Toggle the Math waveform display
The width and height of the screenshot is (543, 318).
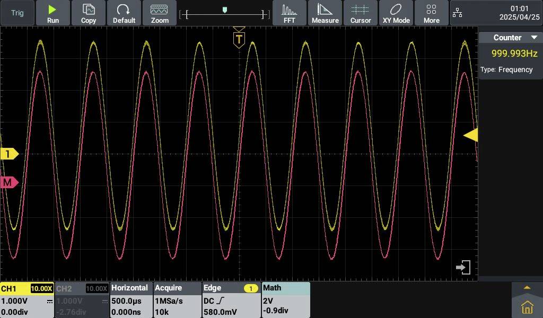tap(286, 299)
